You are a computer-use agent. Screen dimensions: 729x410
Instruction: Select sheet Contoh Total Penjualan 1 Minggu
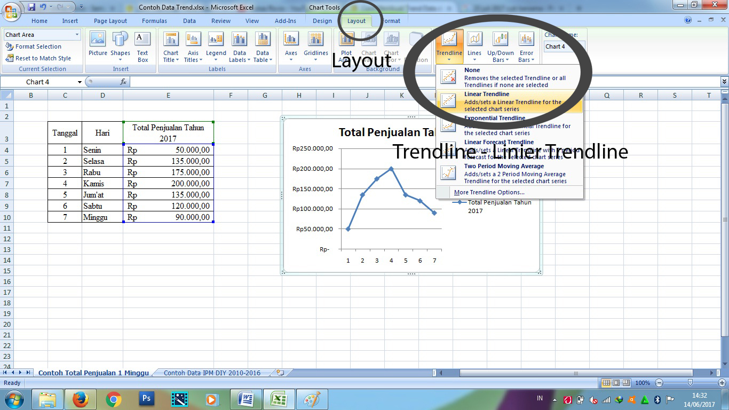point(93,373)
